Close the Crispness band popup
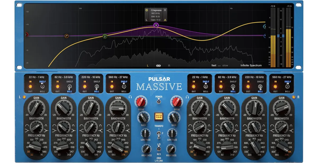Screen dimensions: 318x163 pos(165,10)
